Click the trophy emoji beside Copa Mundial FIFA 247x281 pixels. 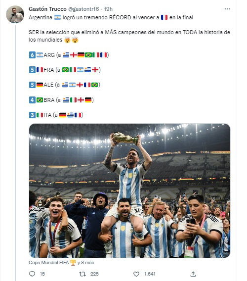point(73,263)
